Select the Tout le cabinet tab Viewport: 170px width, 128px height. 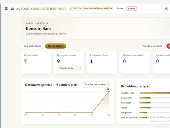coord(56,46)
